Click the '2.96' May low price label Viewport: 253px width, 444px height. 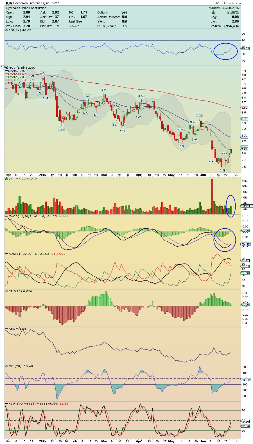pos(182,146)
